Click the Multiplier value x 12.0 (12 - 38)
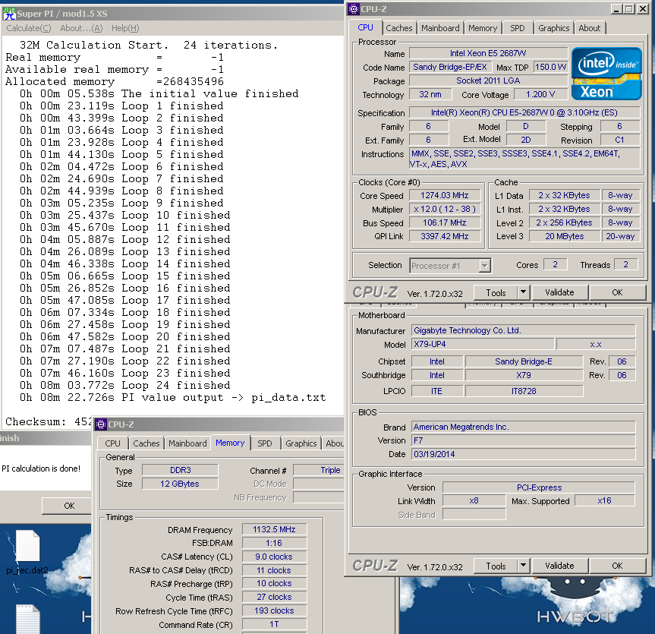Viewport: 655px width, 634px height. click(x=445, y=209)
